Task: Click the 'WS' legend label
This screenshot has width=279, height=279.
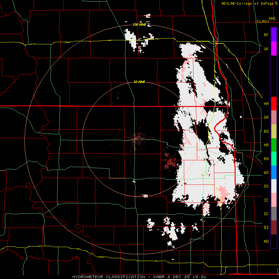Action: (266, 173)
